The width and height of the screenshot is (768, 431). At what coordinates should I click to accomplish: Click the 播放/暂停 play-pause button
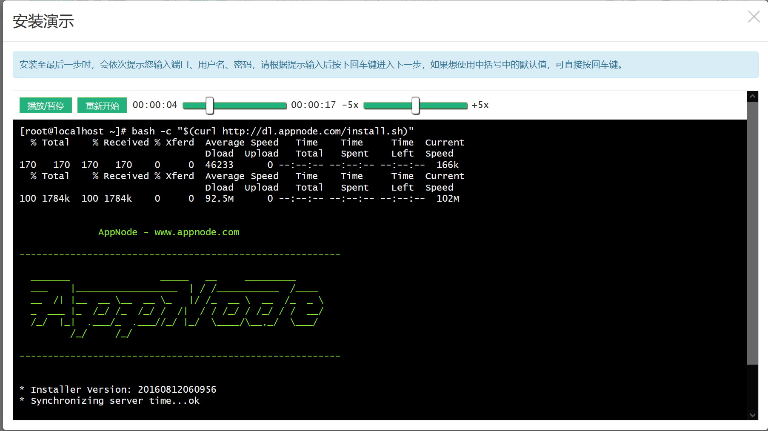46,106
